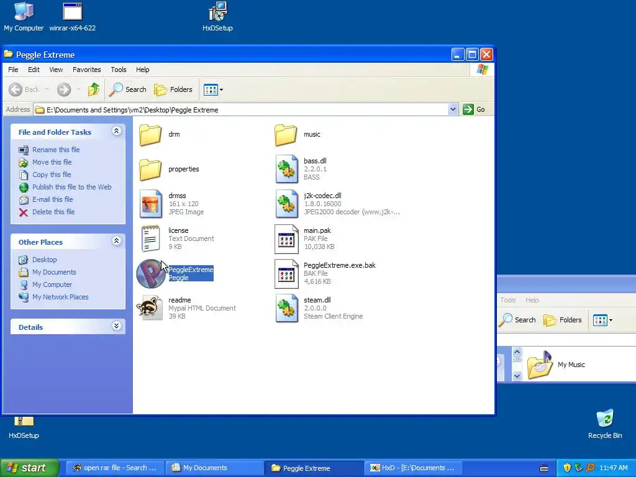The image size is (636, 477).
Task: Select the steam.dll file
Action: pos(286,308)
